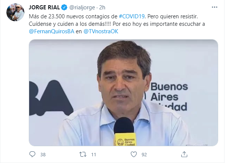
Task: Click the JORGE RIAL display name
Action: [44, 7]
